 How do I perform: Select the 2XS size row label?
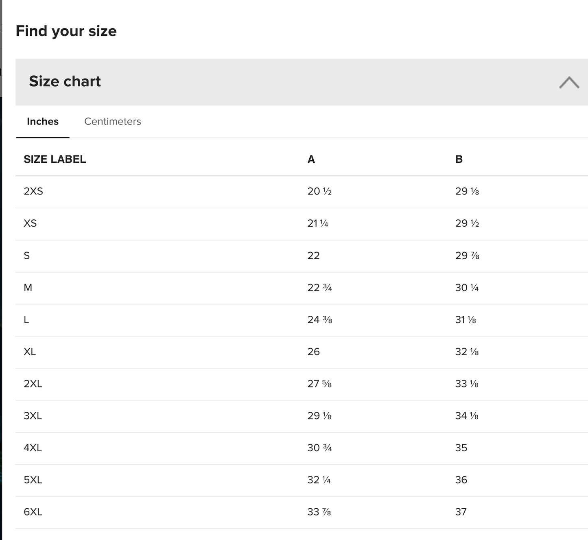(x=33, y=191)
